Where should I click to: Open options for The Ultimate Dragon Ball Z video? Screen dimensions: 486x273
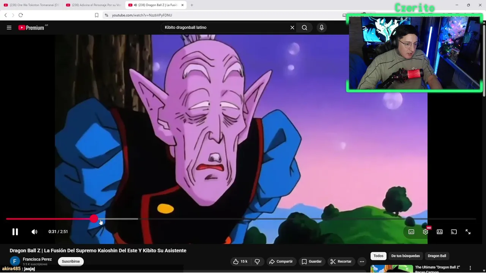[470, 268]
